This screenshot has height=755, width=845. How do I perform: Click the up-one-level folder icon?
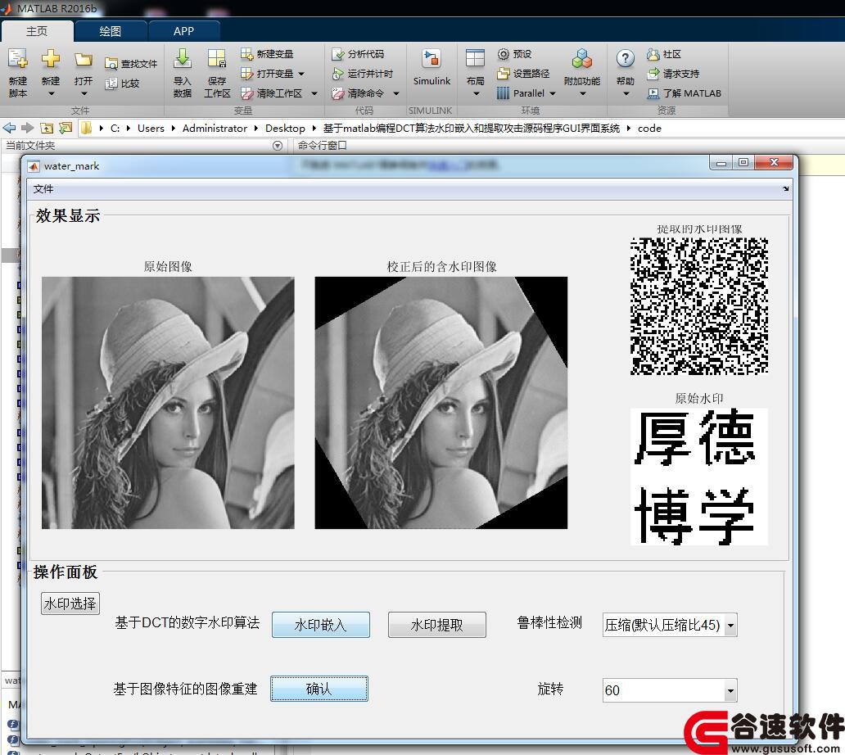[47, 129]
